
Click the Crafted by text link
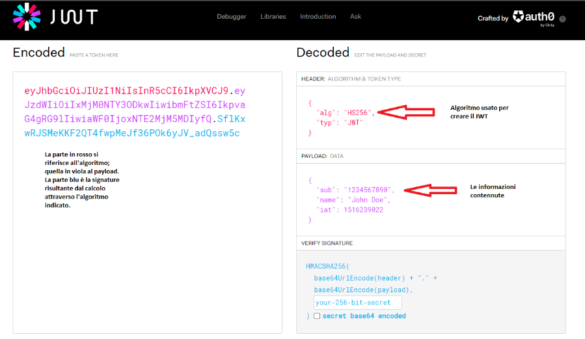493,18
